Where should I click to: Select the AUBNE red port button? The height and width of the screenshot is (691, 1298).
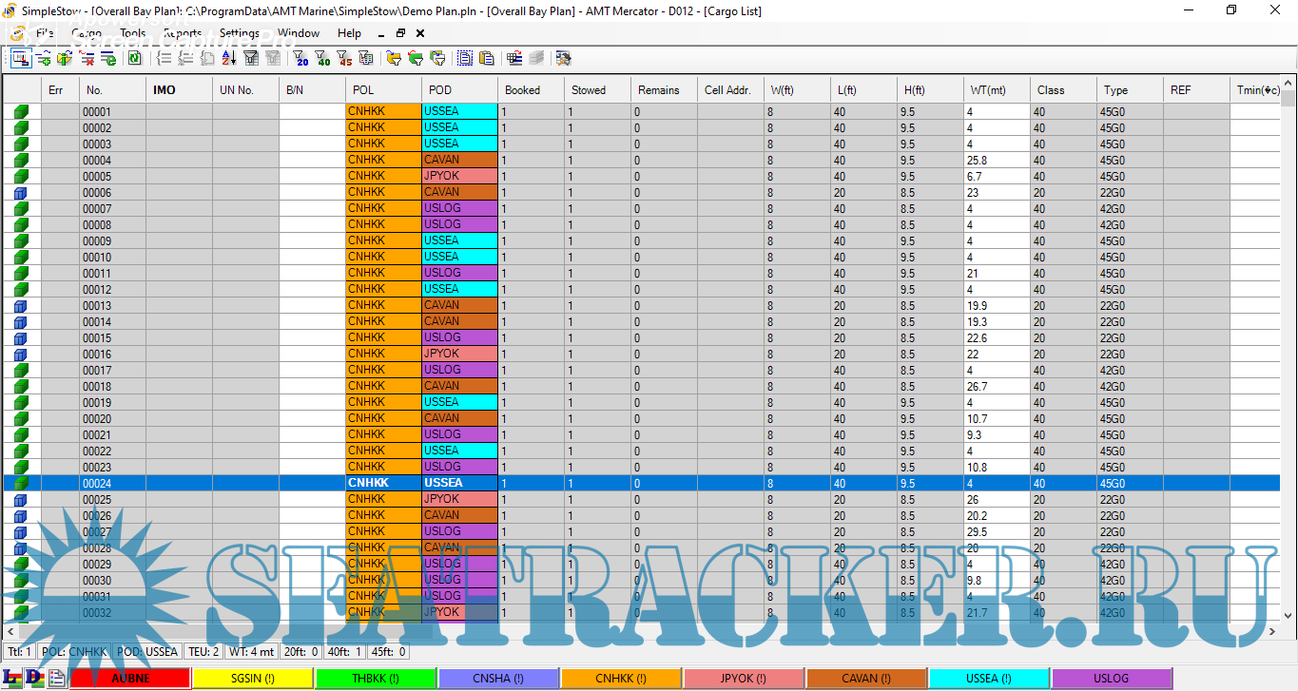click(x=129, y=679)
